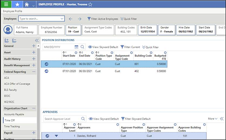Viewport: 226px width, 140px height.
Task: Open BLS Faculty in the sidebar
Action: point(11,90)
